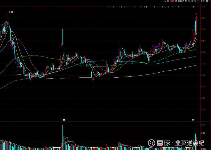
Task: Click the 1.94 value on price axis
Action: (203, 75)
